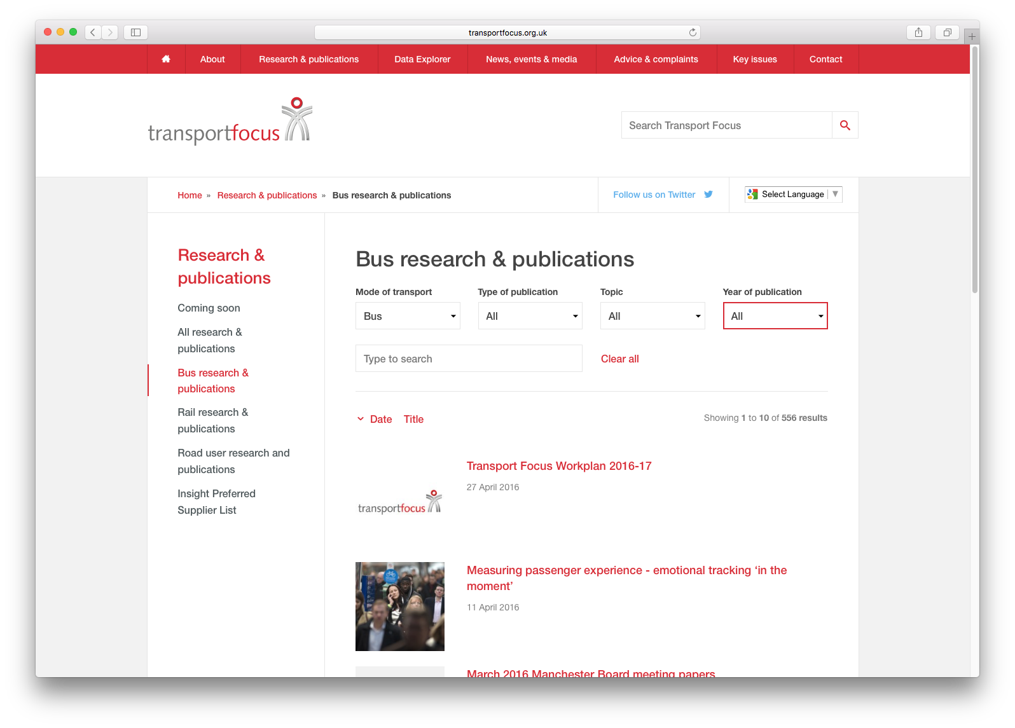Image resolution: width=1015 pixels, height=728 pixels.
Task: Expand the Topic dropdown
Action: click(x=652, y=316)
